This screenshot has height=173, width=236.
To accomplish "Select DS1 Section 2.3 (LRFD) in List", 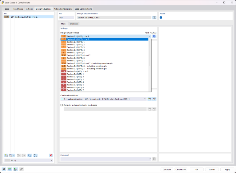I will (29, 17).
